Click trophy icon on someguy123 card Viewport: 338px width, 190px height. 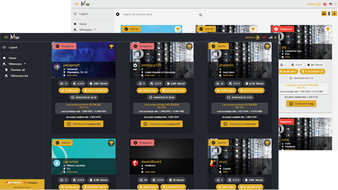click(189, 46)
